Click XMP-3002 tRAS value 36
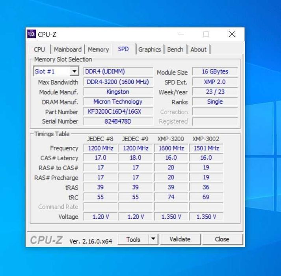281x276 pixels. (x=206, y=187)
